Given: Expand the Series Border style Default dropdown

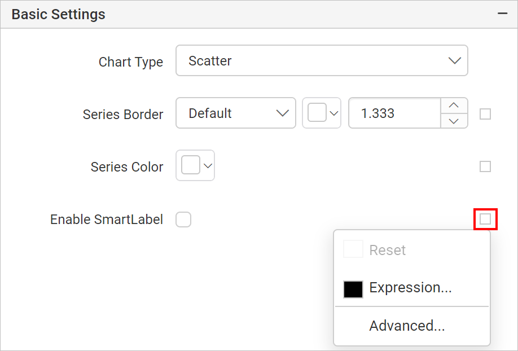Looking at the screenshot, I should pyautogui.click(x=236, y=113).
